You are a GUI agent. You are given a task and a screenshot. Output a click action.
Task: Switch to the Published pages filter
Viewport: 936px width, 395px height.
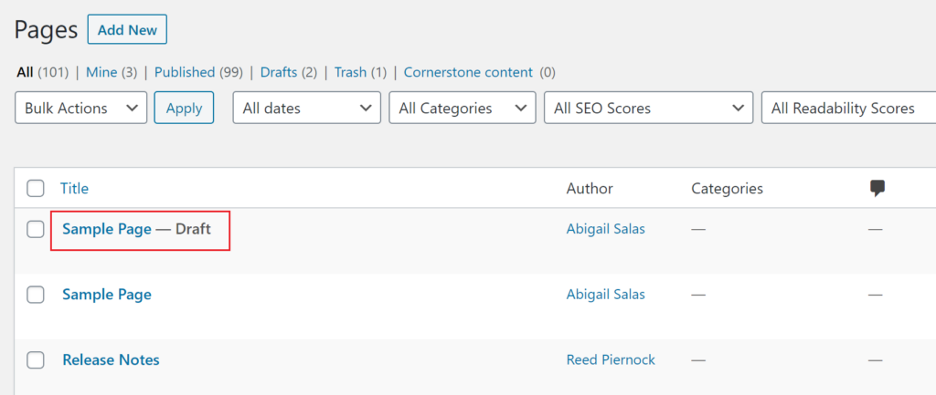point(185,73)
